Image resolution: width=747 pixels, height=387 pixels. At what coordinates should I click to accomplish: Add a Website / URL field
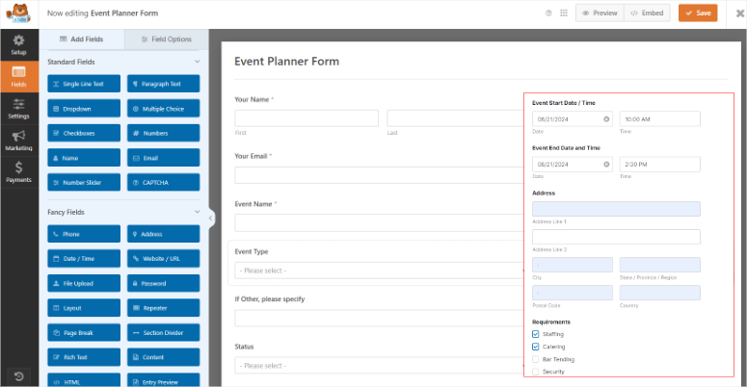[x=164, y=258]
